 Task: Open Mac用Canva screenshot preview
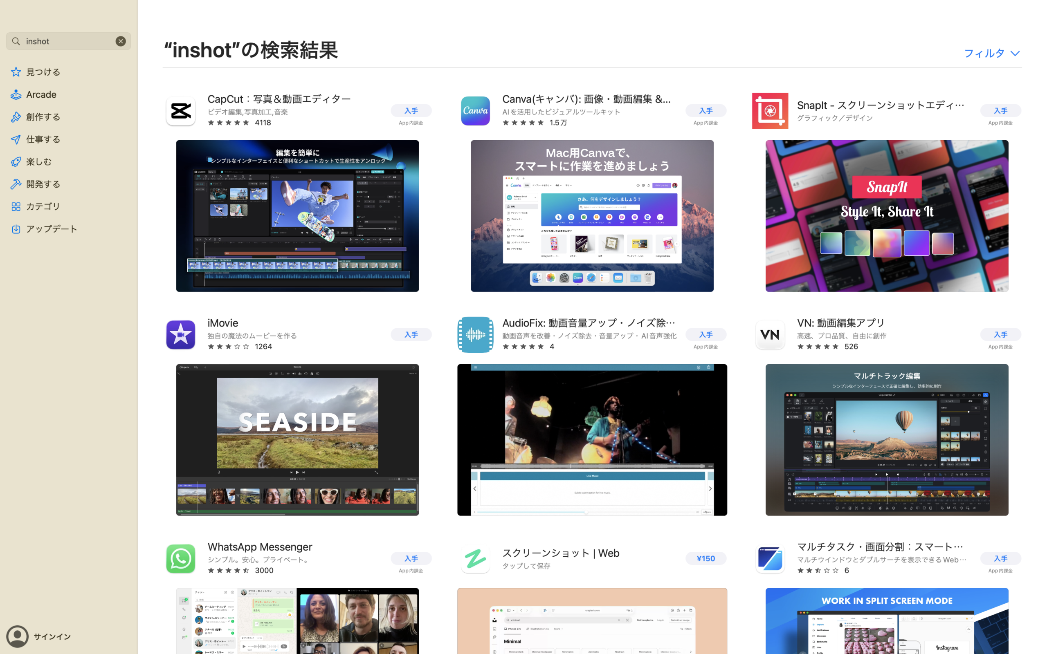point(592,216)
